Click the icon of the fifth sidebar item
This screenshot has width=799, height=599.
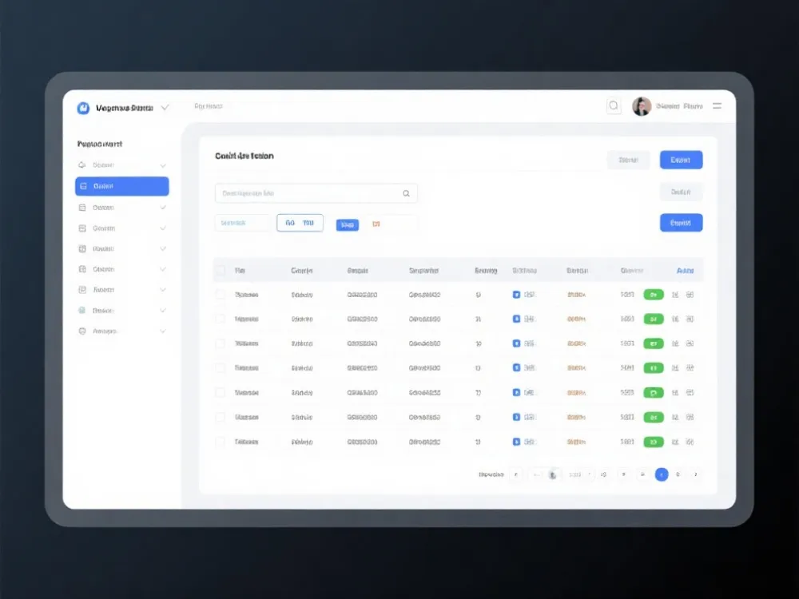[x=82, y=248]
